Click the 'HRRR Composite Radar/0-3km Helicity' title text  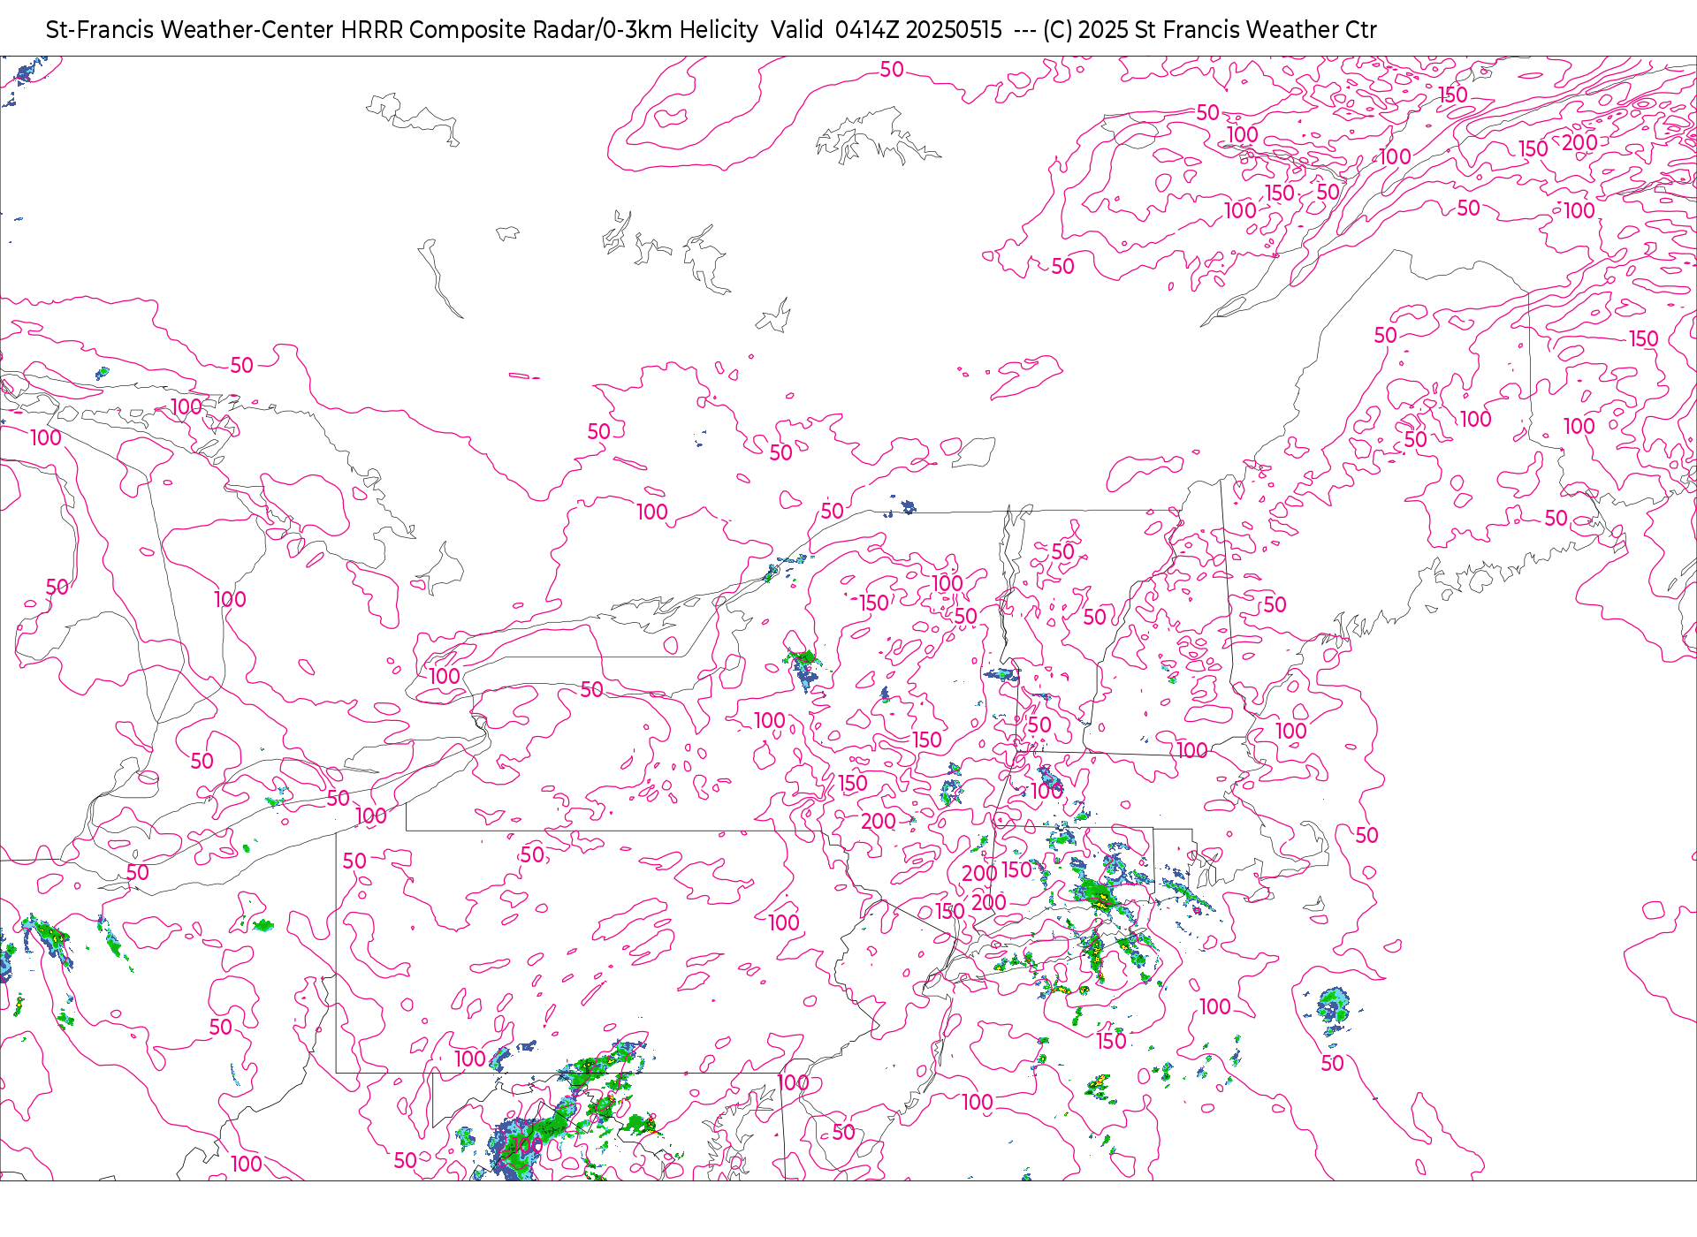(549, 30)
